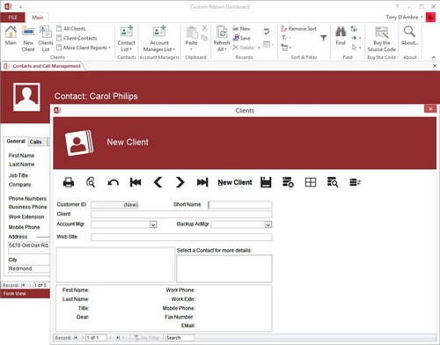Open the Client Contacts report
440x345 pixels.
pos(77,38)
